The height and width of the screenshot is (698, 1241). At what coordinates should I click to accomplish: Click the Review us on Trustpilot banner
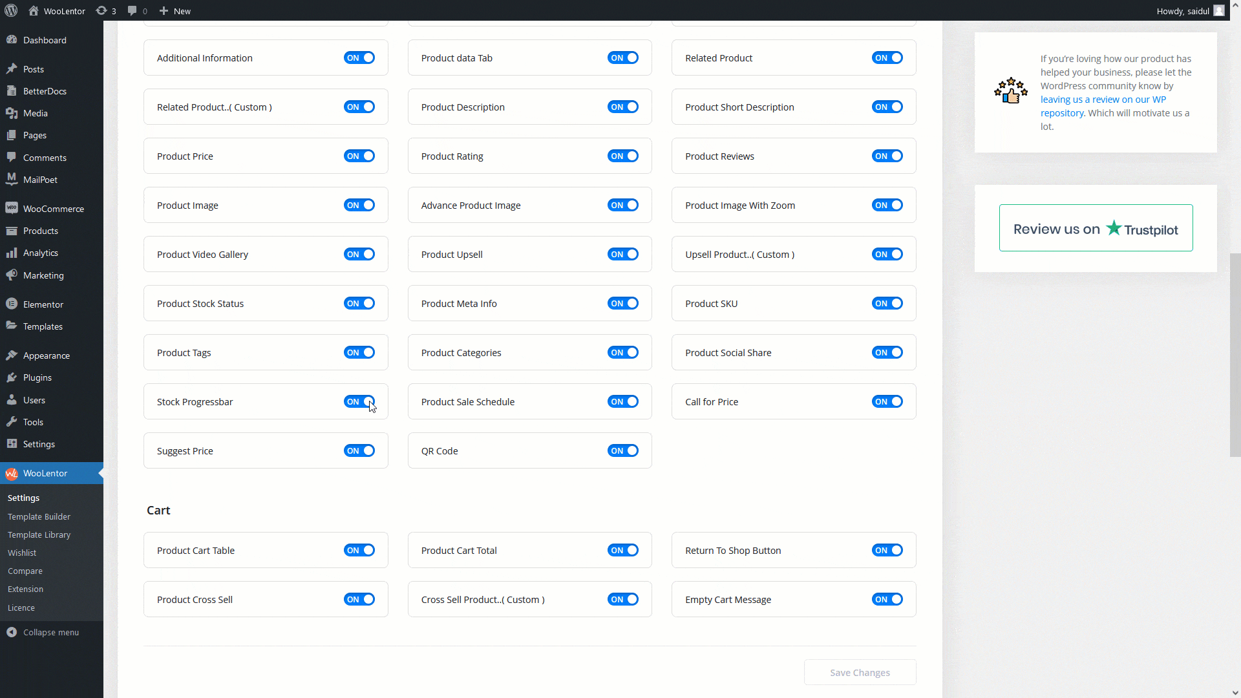pyautogui.click(x=1096, y=228)
